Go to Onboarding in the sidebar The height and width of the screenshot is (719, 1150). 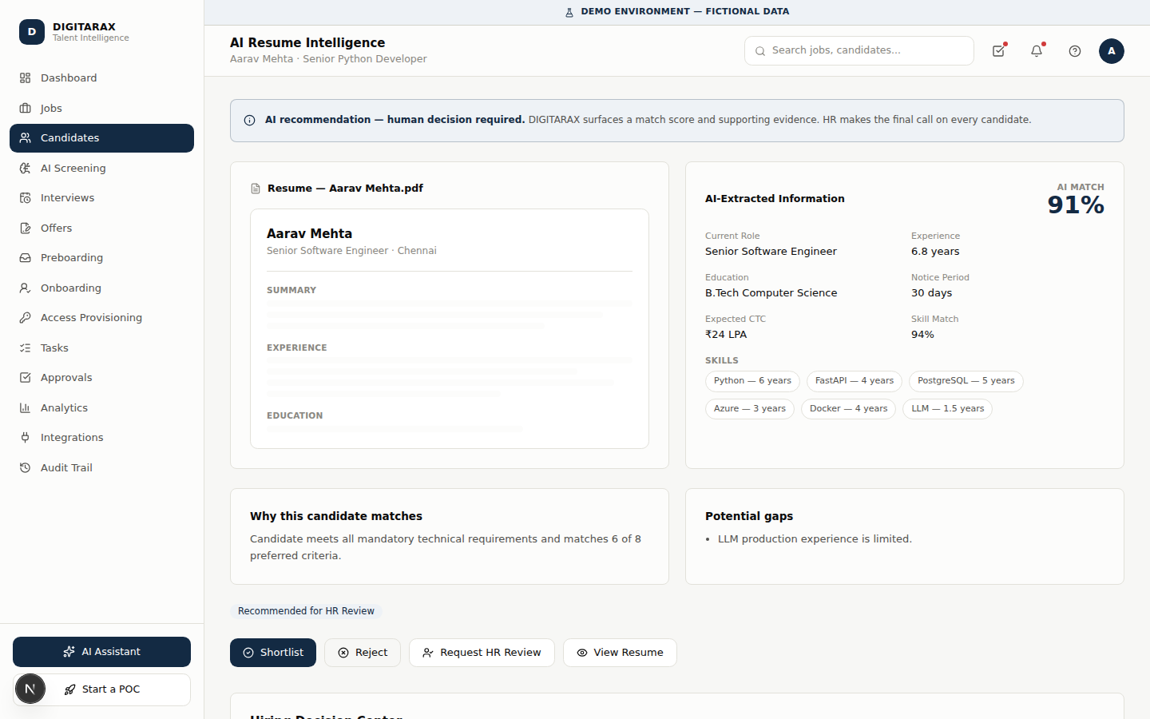click(x=101, y=288)
